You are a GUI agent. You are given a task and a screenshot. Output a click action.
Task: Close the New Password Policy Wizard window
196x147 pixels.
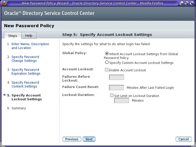tap(192, 3)
